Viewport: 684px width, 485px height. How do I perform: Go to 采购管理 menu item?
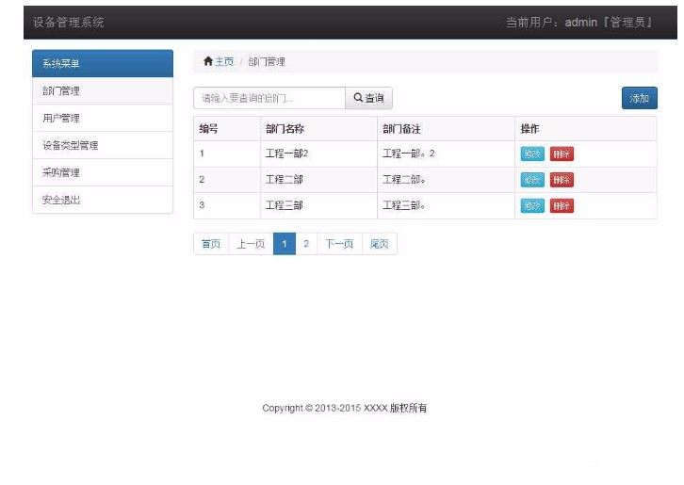click(103, 172)
